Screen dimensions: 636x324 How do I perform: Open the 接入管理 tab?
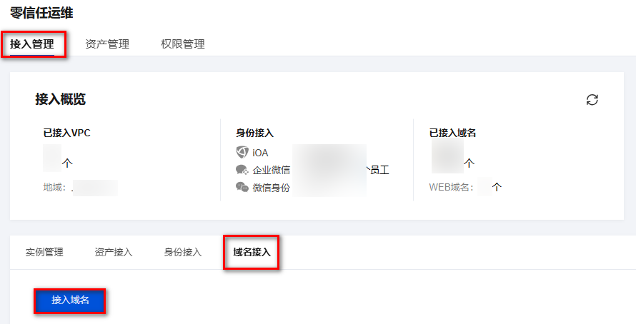pos(32,44)
